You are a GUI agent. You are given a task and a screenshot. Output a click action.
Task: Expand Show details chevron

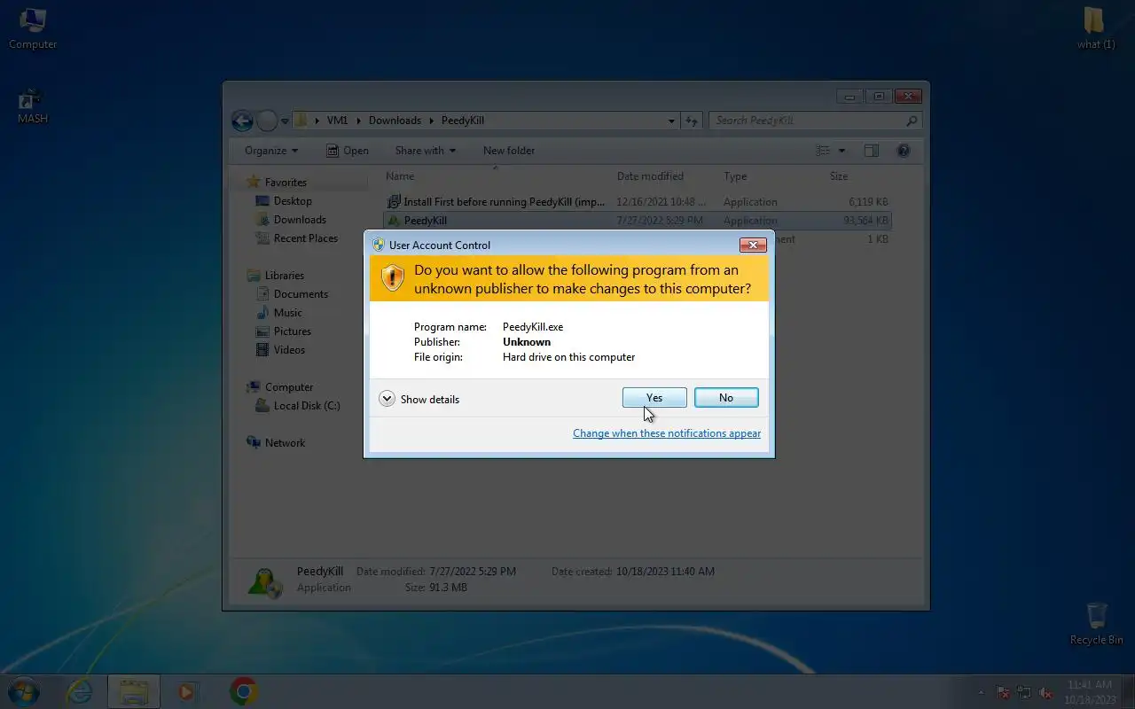pos(387,399)
